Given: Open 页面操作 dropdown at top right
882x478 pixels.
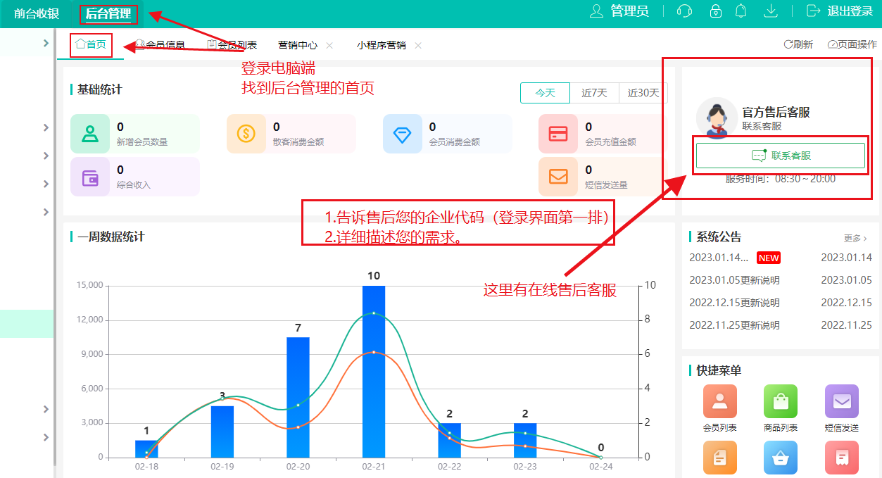Looking at the screenshot, I should (852, 44).
